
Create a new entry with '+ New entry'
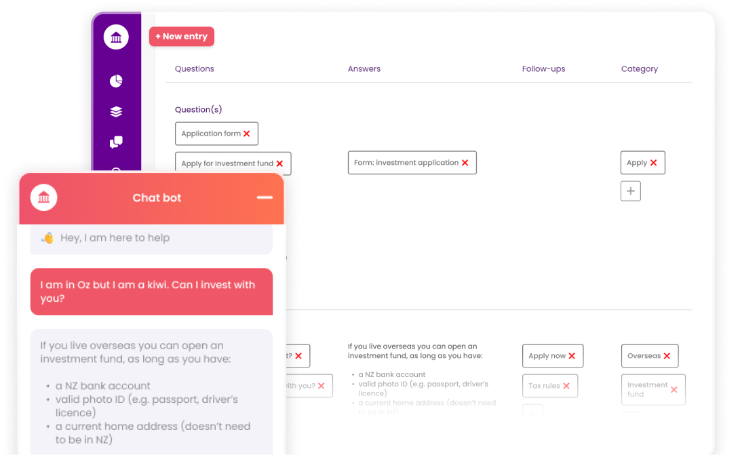[181, 36]
